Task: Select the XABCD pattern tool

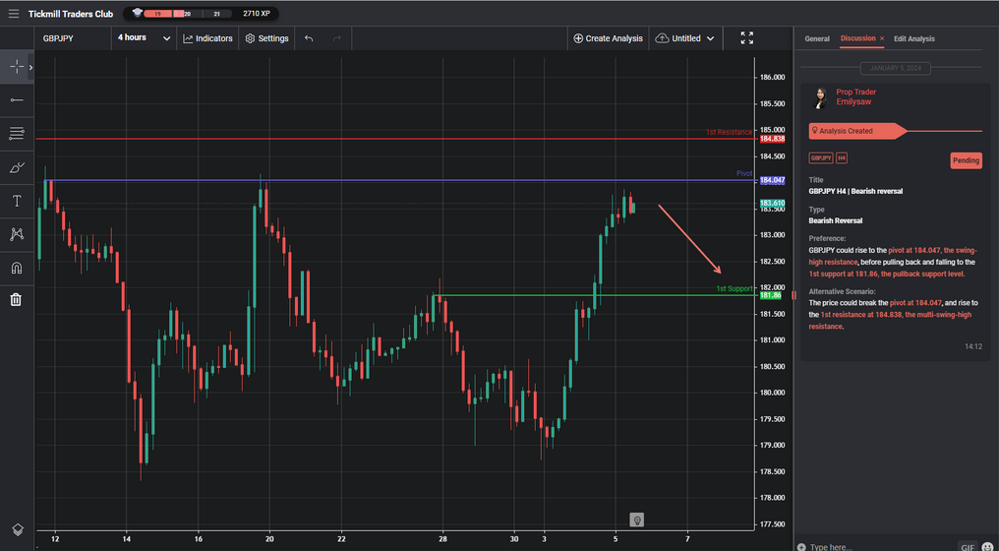Action: coord(17,234)
